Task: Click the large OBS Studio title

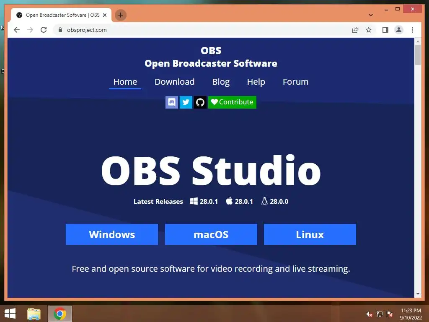Action: (211, 171)
